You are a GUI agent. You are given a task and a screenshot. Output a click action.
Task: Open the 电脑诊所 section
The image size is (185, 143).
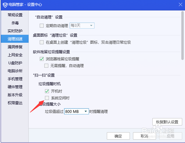click(x=15, y=71)
